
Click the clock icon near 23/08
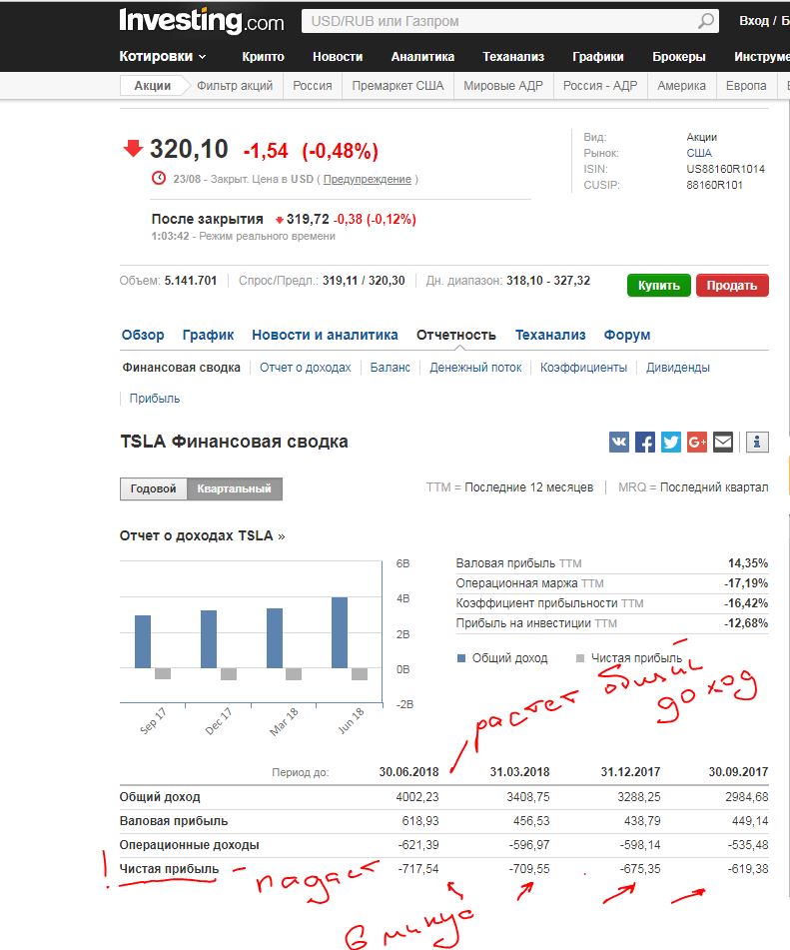(x=159, y=178)
